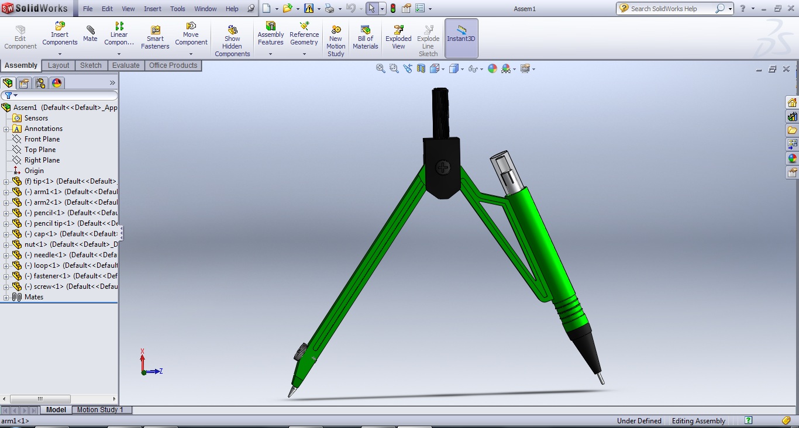
Task: Open the Tools menu
Action: point(178,9)
